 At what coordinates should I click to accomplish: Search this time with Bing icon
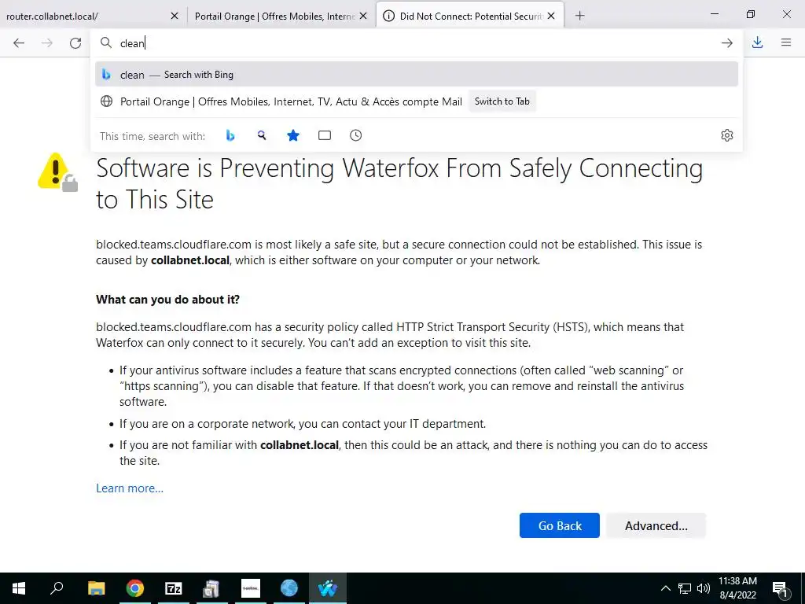tap(230, 135)
